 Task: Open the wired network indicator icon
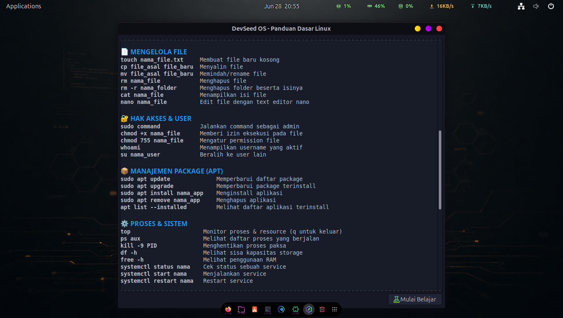pyautogui.click(x=521, y=6)
